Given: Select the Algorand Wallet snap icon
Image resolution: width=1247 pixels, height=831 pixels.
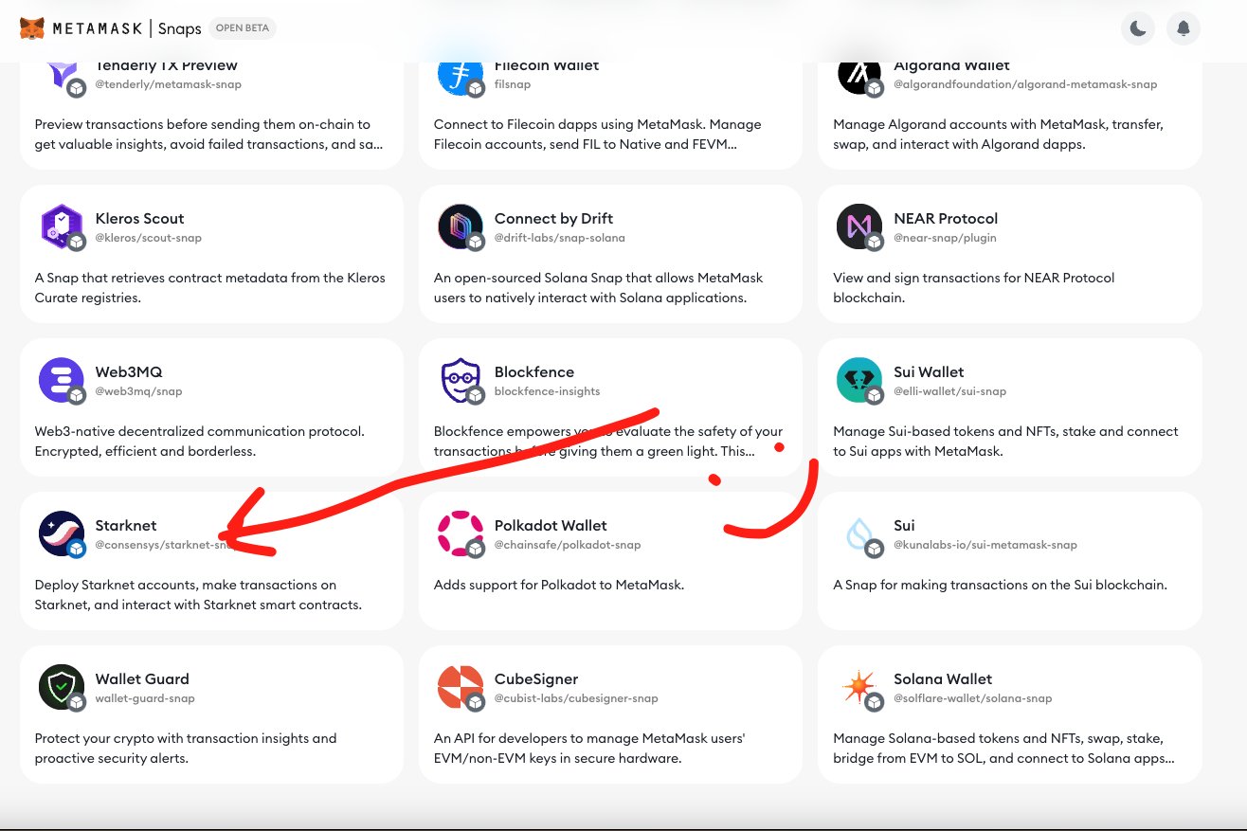Looking at the screenshot, I should [x=859, y=74].
